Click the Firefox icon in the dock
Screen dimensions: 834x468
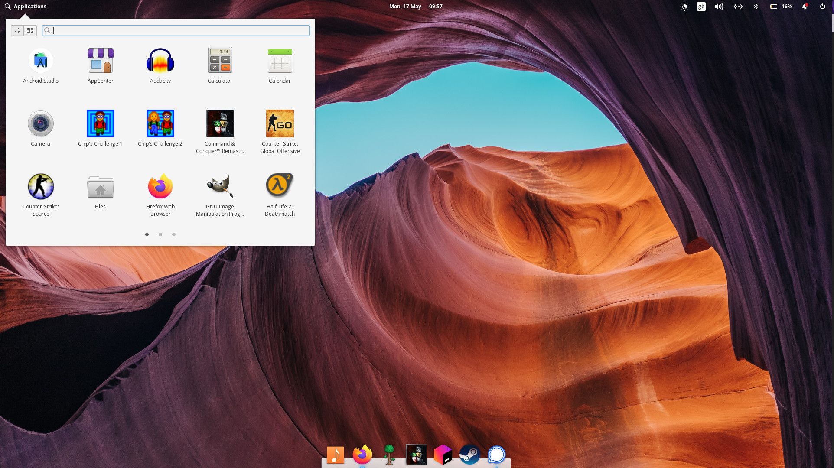[x=362, y=455]
